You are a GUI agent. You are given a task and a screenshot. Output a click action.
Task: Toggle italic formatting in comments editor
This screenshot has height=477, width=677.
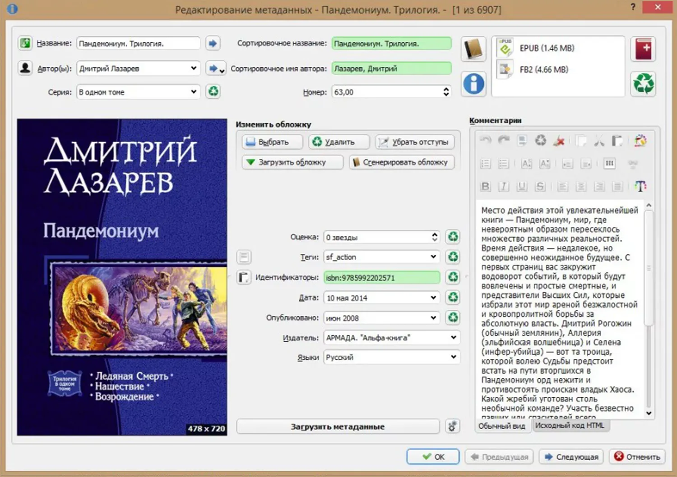tap(504, 186)
